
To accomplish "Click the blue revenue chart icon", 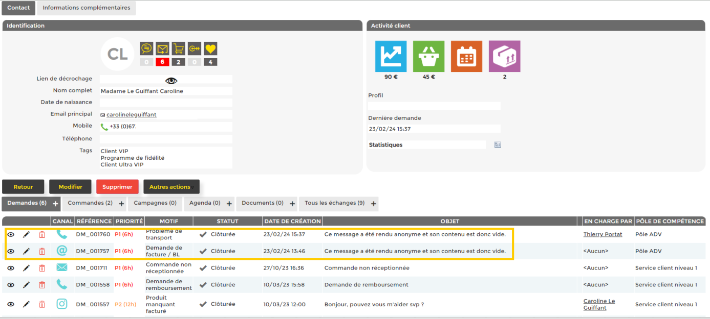I will [391, 56].
